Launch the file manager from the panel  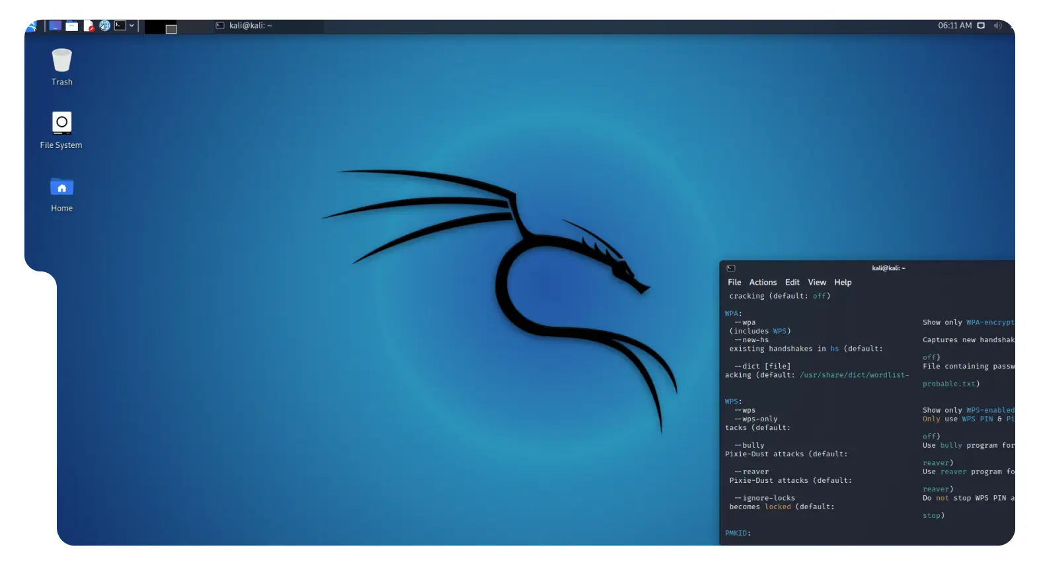tap(71, 26)
